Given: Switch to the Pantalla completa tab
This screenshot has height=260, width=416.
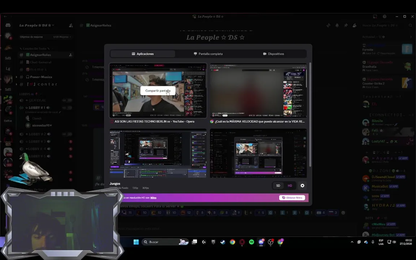Looking at the screenshot, I should click(x=208, y=54).
